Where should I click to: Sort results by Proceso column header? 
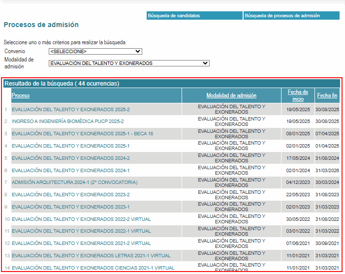click(x=21, y=95)
